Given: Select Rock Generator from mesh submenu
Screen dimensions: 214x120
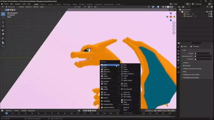Looking at the screenshot, I should point(131,89).
